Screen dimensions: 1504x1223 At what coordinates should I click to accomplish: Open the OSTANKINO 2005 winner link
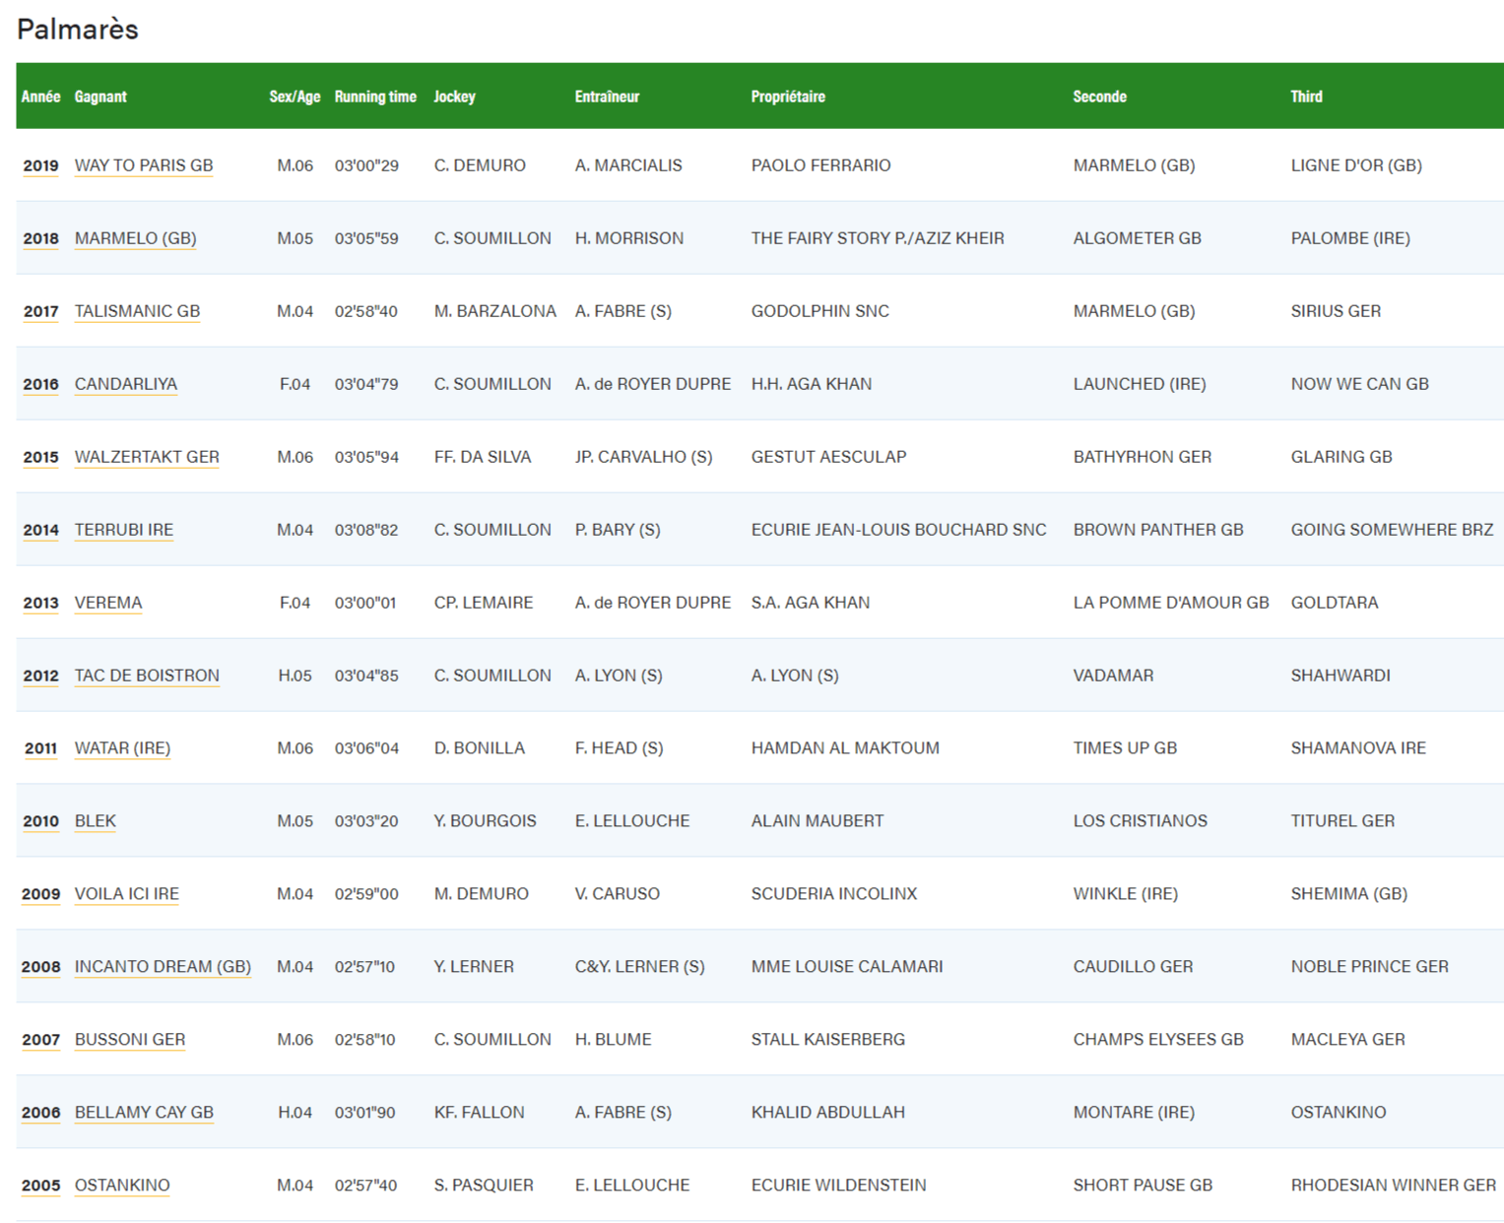121,1185
